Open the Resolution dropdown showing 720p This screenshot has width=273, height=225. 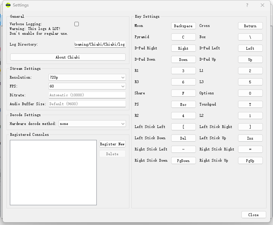[87, 77]
